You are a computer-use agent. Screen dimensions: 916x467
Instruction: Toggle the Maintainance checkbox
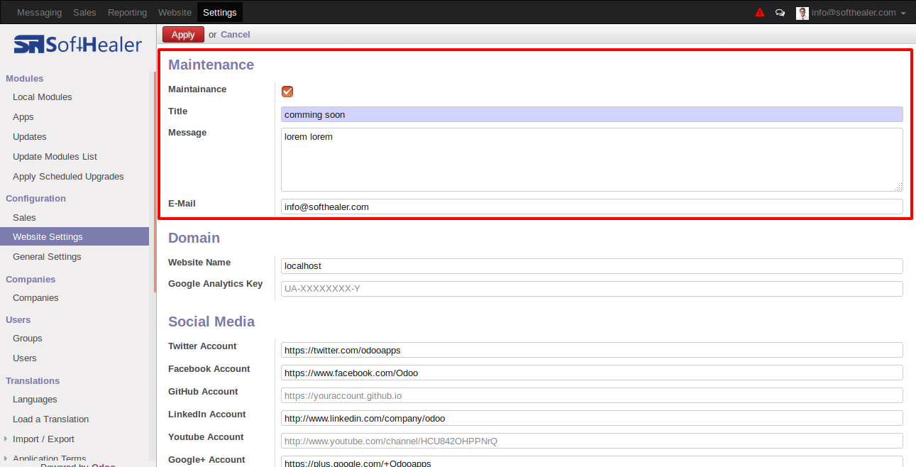pyautogui.click(x=287, y=91)
